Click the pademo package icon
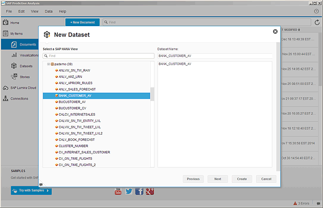The width and height of the screenshot is (323, 208). pyautogui.click(x=52, y=64)
